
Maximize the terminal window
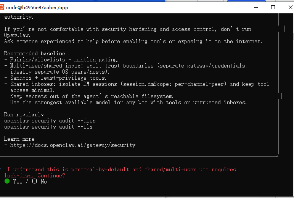point(273,8)
